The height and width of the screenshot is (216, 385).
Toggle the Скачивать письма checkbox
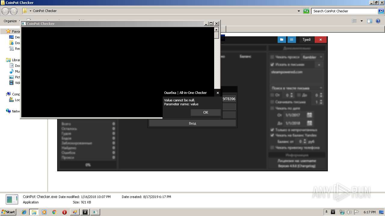(x=272, y=102)
